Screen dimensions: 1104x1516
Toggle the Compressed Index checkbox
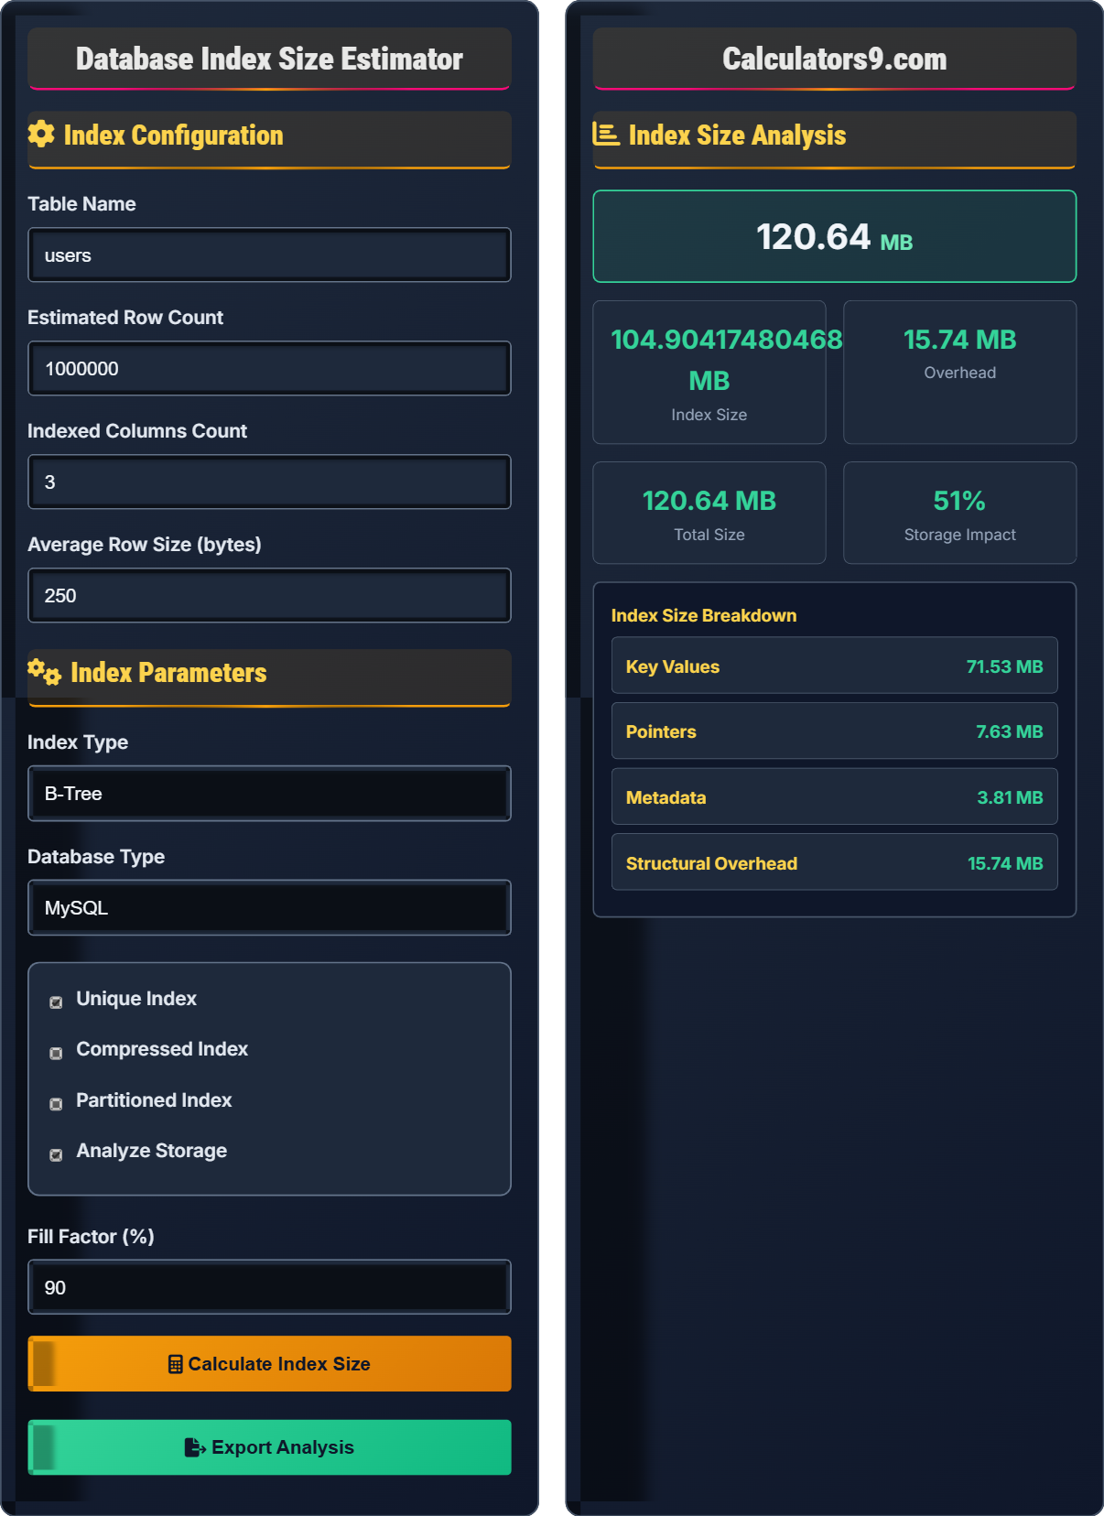(56, 1053)
